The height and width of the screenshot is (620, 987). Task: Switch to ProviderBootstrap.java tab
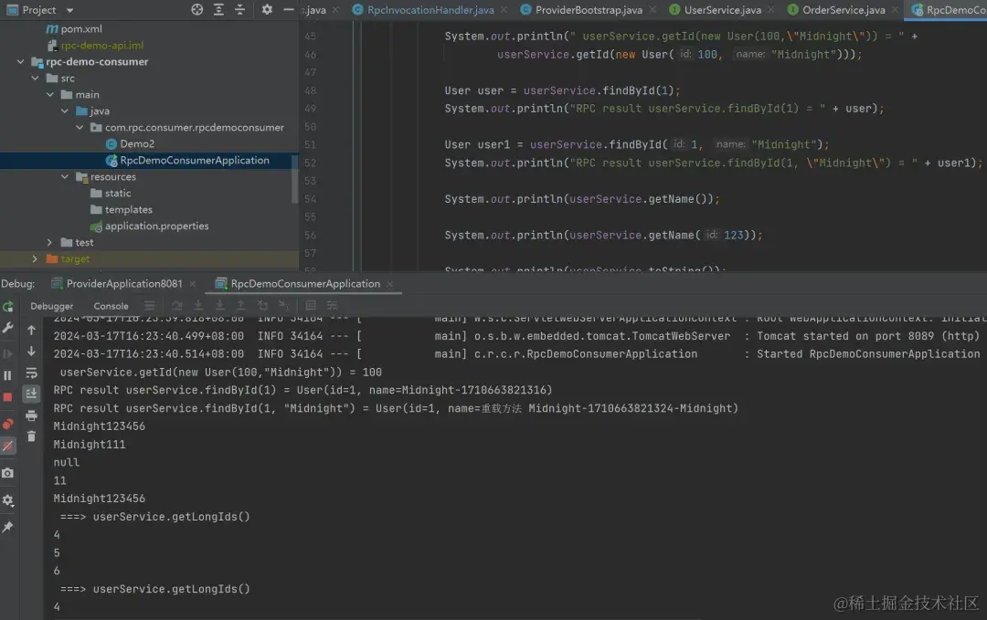tap(589, 10)
